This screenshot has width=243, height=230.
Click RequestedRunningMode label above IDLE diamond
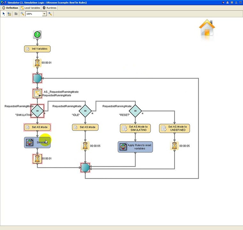(x=67, y=106)
